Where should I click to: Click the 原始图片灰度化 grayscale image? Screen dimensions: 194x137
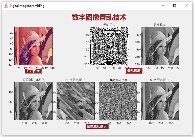(34, 101)
